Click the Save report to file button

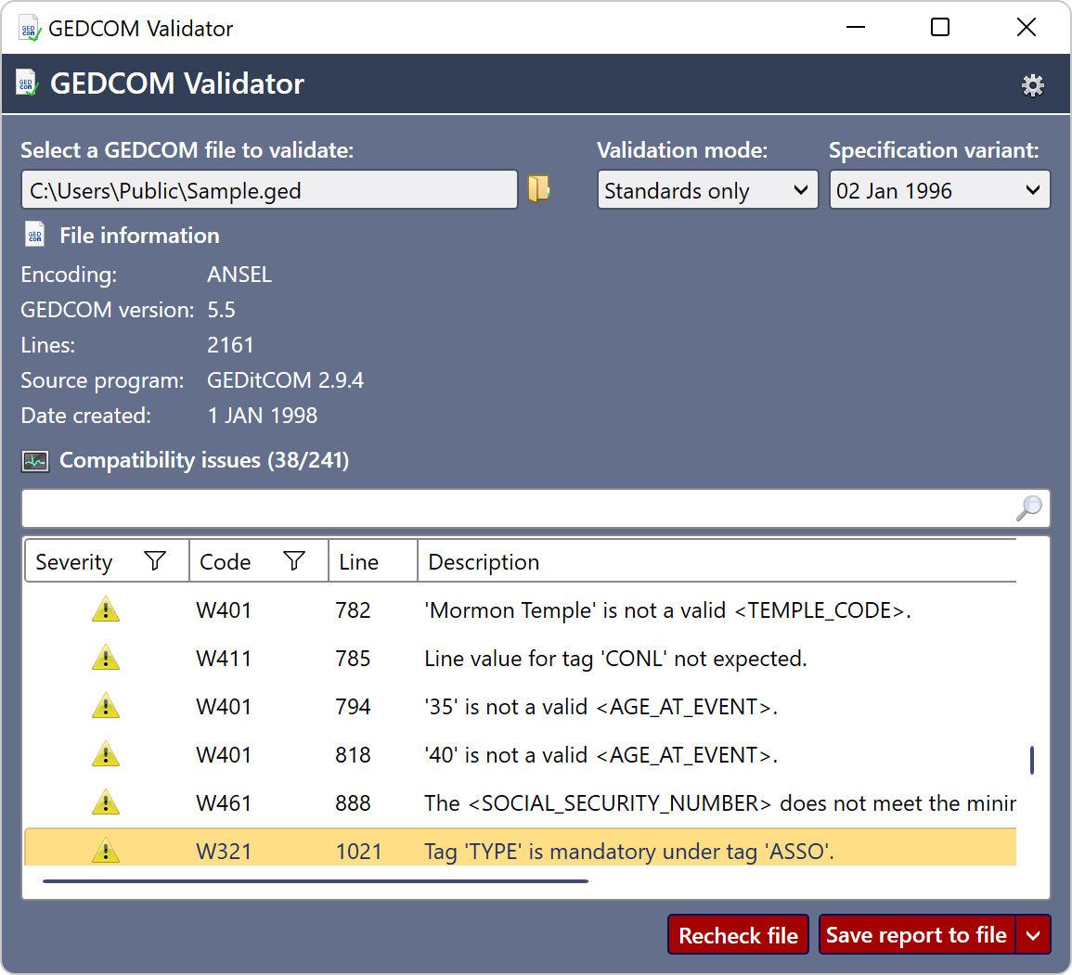pyautogui.click(x=917, y=935)
